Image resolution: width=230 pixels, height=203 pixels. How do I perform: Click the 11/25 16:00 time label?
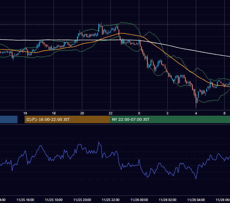coord(25,200)
